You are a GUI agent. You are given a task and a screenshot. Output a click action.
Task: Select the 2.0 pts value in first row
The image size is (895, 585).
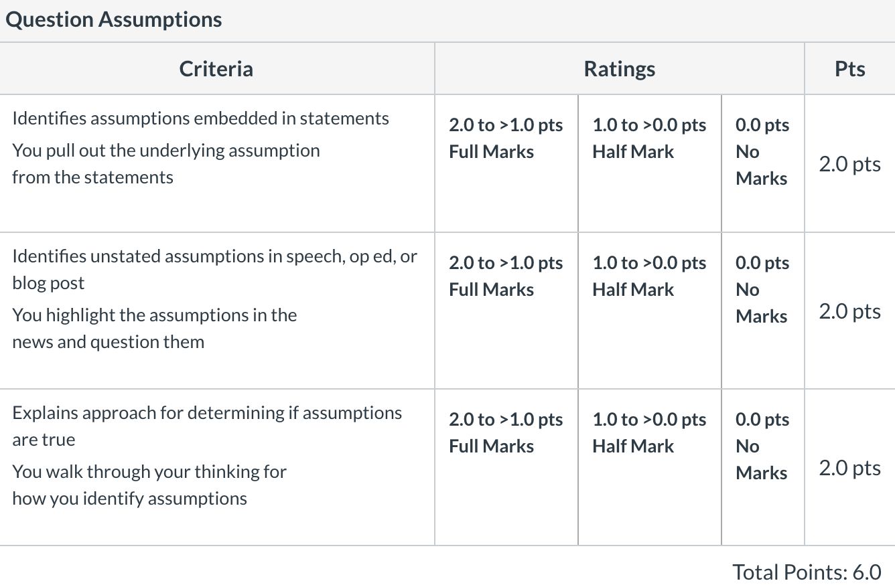849,164
